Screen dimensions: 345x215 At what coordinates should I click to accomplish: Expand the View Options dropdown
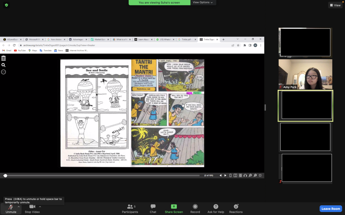[203, 2]
